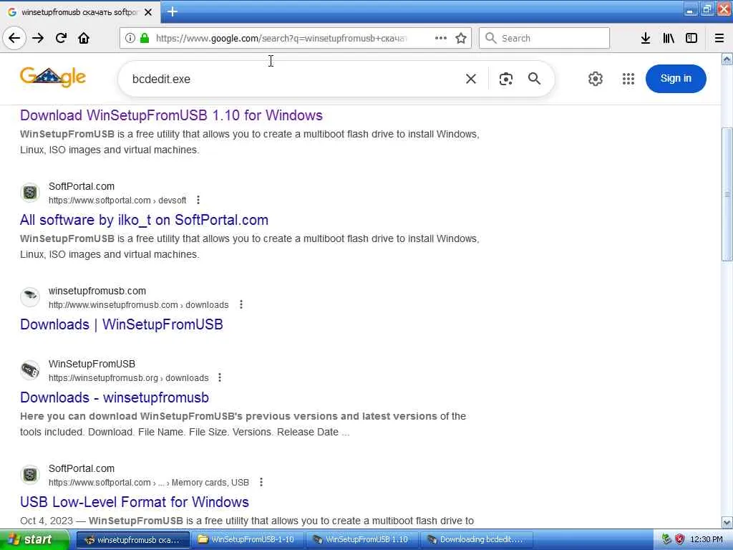The width and height of the screenshot is (733, 550).
Task: Open options for winsetupfromusb.org downloads result
Action: coord(220,377)
